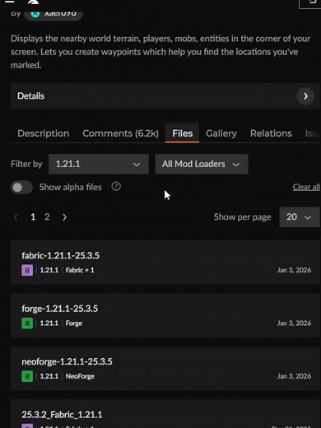Click the author avatar icon next to By

[35, 13]
